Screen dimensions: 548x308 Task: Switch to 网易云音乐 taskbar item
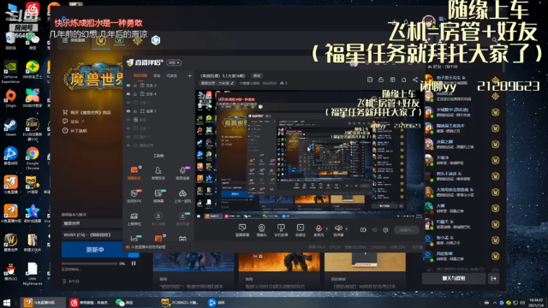pyautogui.click(x=89, y=302)
